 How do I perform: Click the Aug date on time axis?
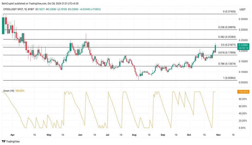134,135
